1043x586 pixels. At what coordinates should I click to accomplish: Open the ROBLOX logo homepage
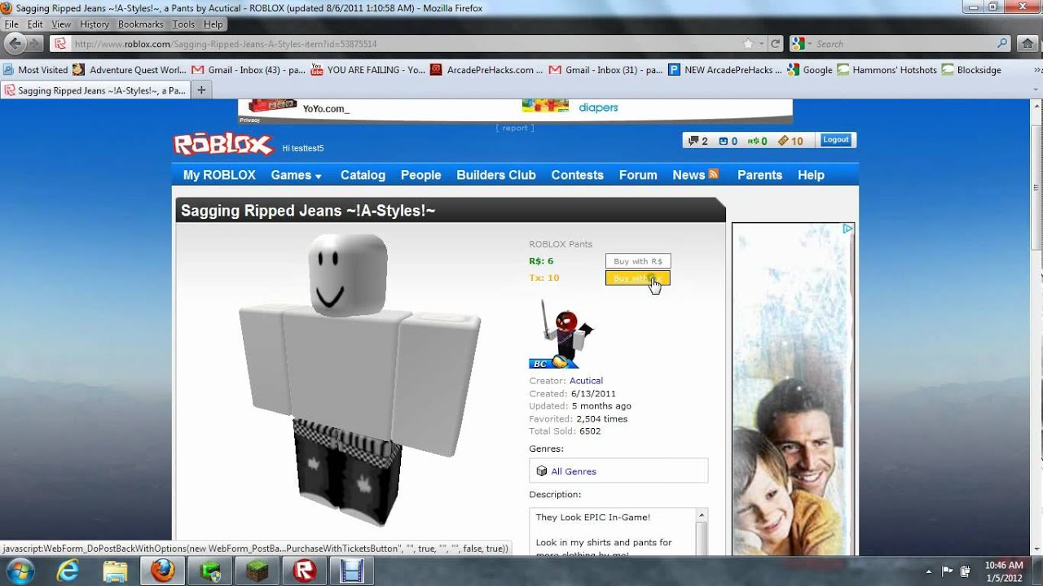(223, 145)
